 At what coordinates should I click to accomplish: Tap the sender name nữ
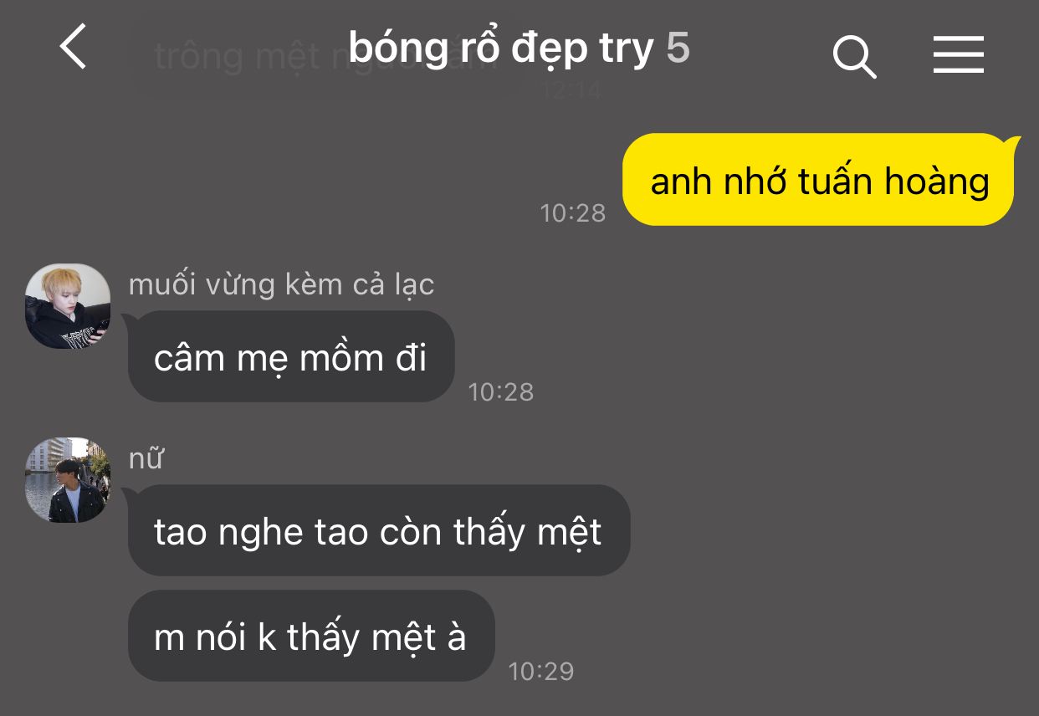point(146,458)
